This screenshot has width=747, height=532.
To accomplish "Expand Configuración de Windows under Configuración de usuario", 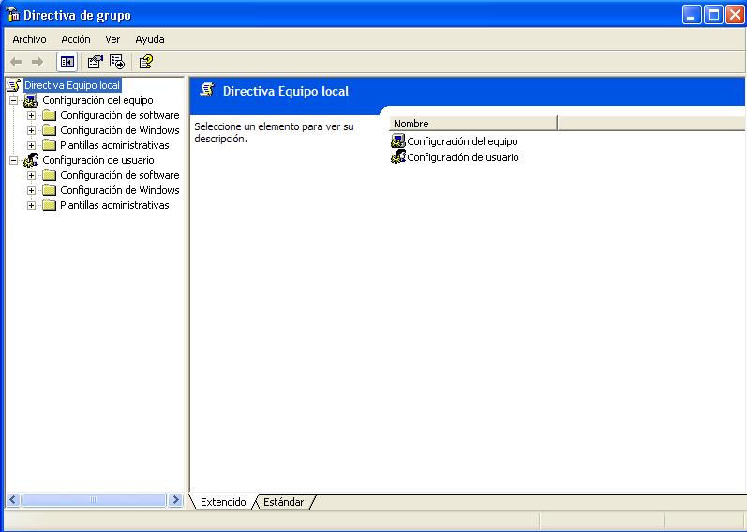I will click(x=32, y=190).
